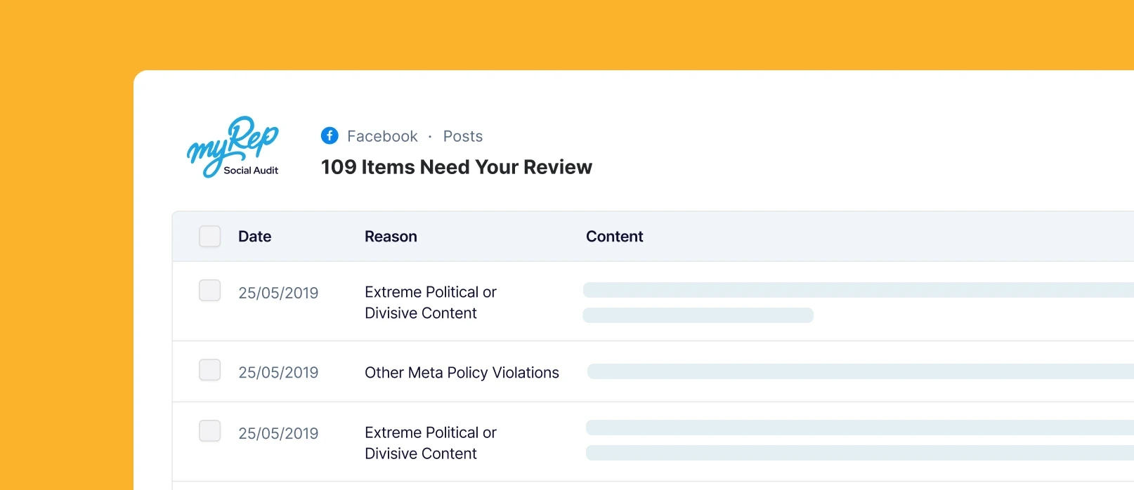Click third row's Extreme Political or Divisive Content
Viewport: 1134px width, 490px height.
pos(430,443)
